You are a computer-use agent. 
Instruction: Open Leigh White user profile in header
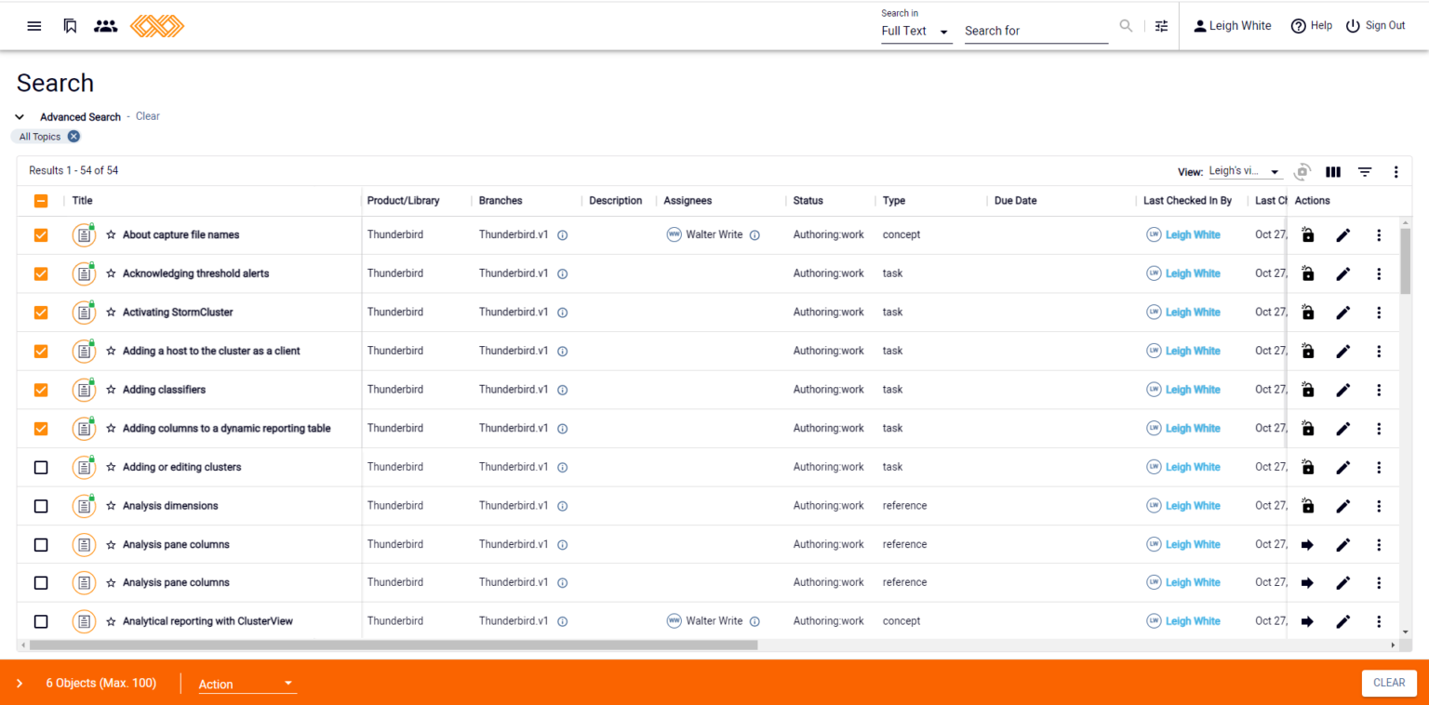point(1232,26)
